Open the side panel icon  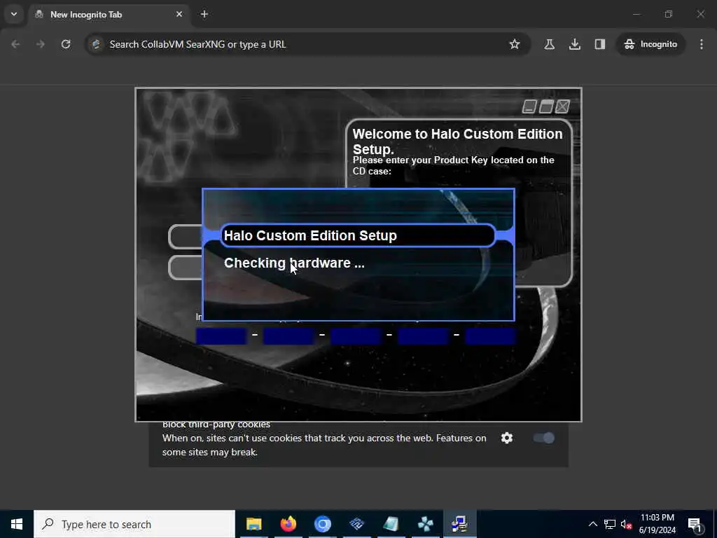(600, 44)
